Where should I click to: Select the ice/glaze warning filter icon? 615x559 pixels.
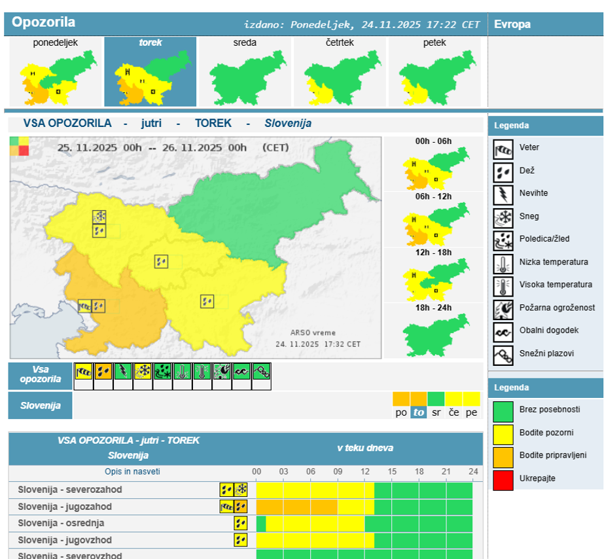coord(163,372)
